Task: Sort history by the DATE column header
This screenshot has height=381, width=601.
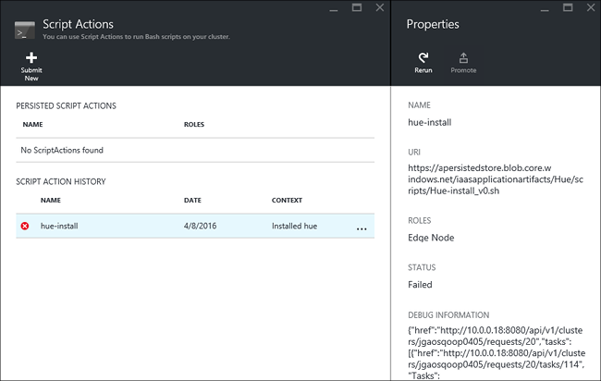Action: (192, 200)
